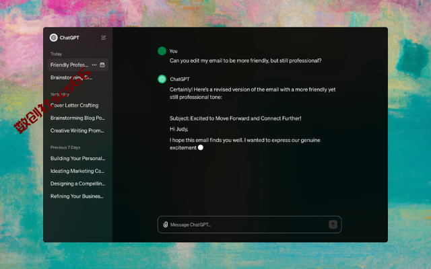Click the Today section label
The image size is (431, 269).
[x=56, y=54]
